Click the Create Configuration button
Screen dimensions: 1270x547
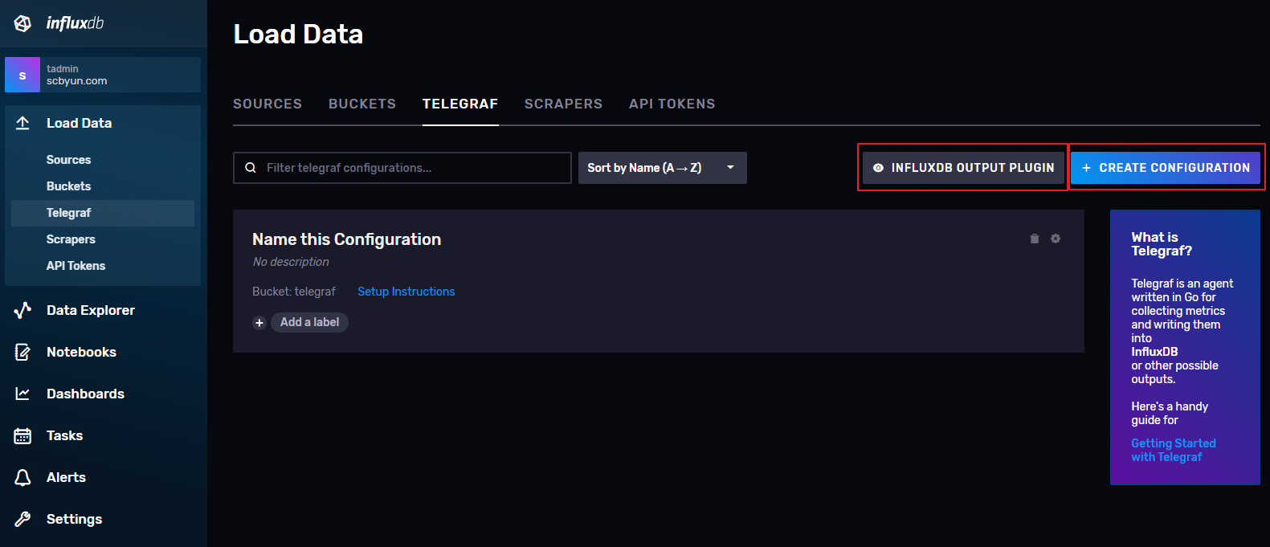click(1166, 168)
